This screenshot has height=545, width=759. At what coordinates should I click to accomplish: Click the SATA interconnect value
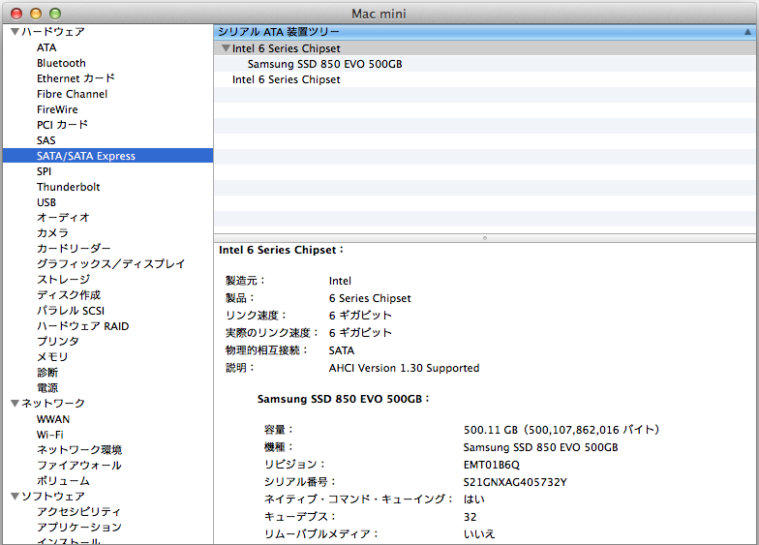click(342, 350)
